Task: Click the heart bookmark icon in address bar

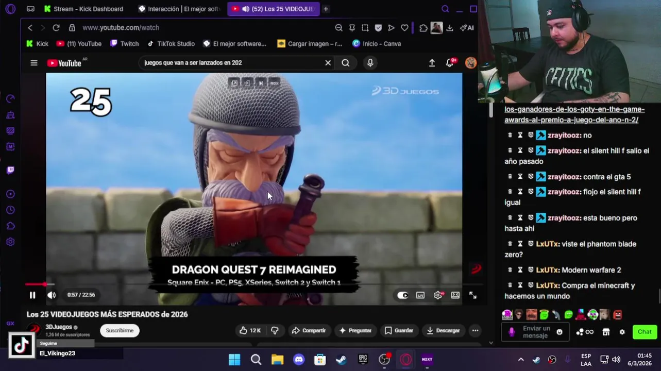Action: [x=404, y=28]
